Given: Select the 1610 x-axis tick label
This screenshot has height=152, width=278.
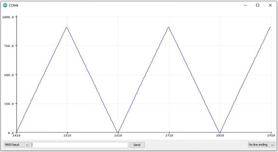Looking at the screenshot, I should (118, 136).
